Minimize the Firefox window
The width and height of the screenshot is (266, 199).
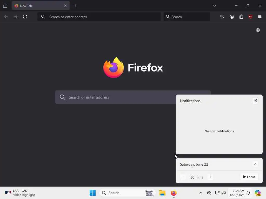[x=236, y=6]
